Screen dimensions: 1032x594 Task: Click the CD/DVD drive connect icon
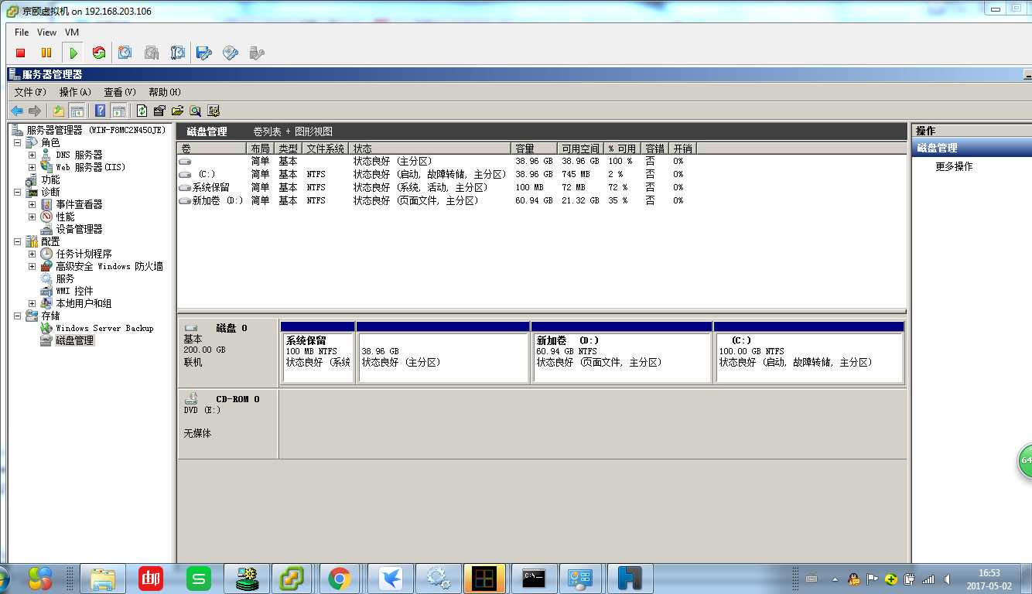(x=231, y=53)
